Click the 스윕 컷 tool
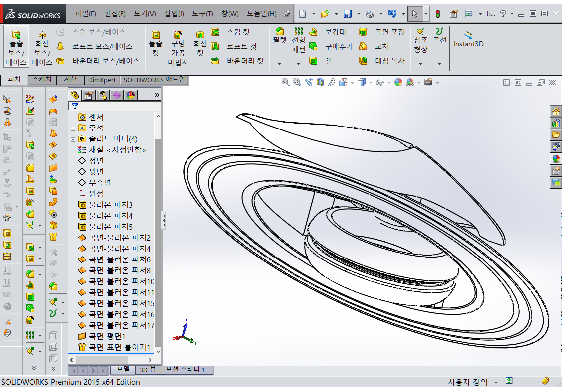The height and width of the screenshot is (387, 562). tap(230, 32)
